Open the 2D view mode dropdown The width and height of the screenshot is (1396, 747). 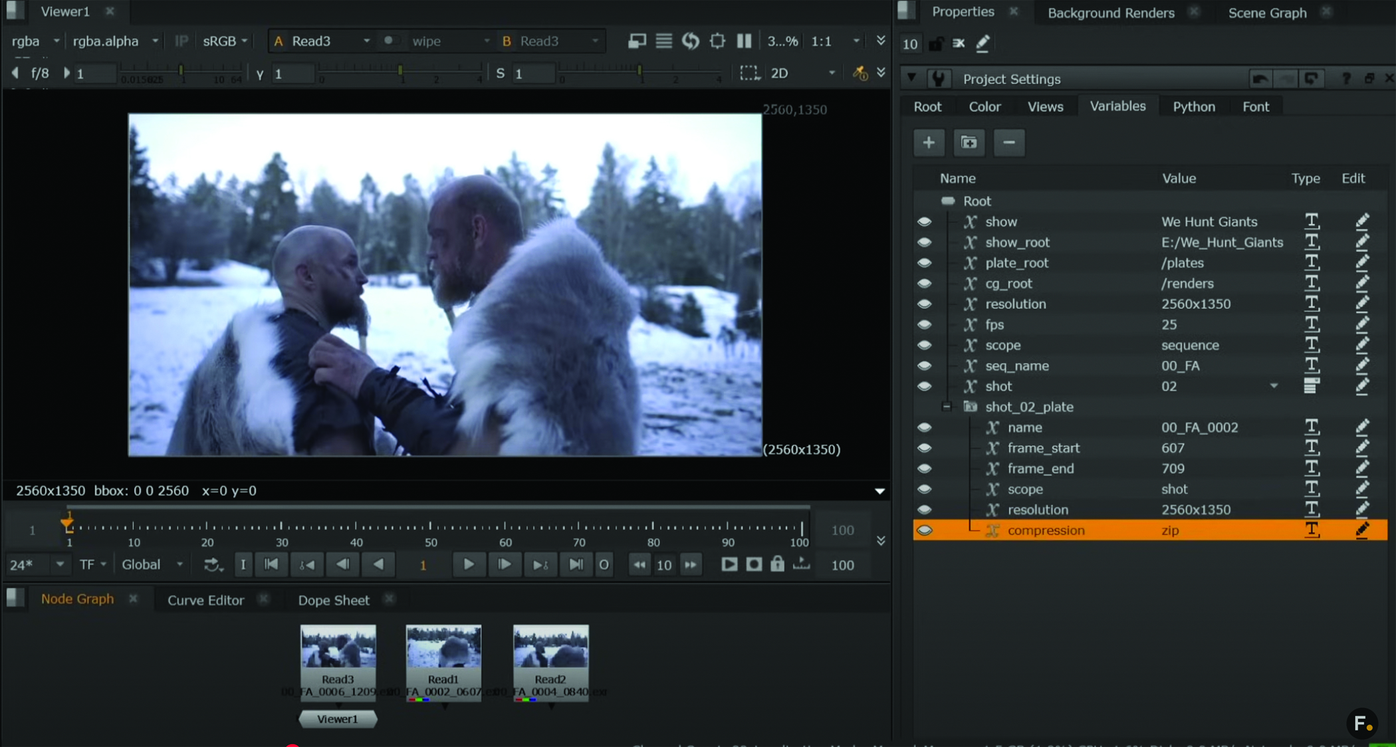(802, 73)
